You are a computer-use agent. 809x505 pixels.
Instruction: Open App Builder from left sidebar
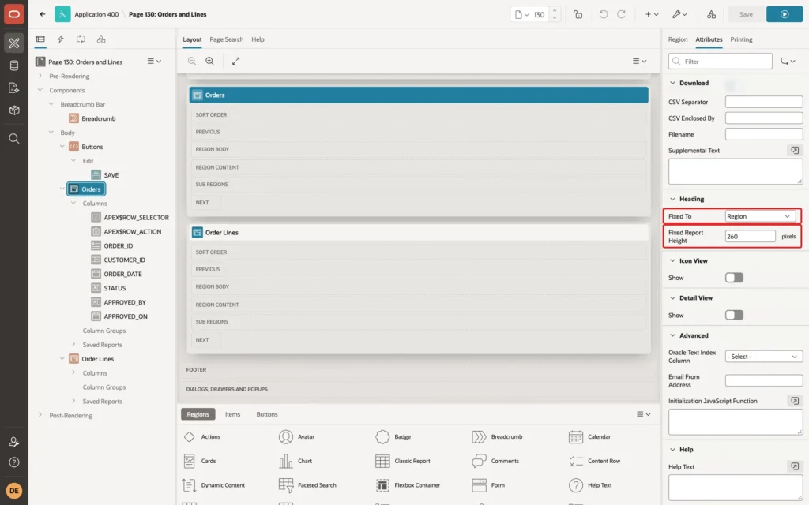(14, 43)
